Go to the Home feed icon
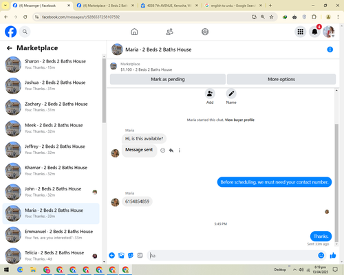The height and width of the screenshot is (275, 344). (x=134, y=32)
